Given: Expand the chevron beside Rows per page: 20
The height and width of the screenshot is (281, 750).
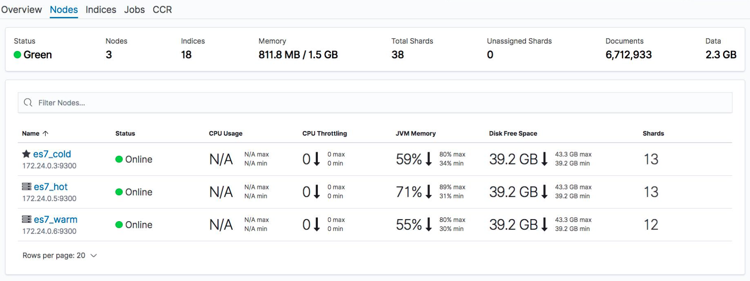Looking at the screenshot, I should [x=93, y=256].
